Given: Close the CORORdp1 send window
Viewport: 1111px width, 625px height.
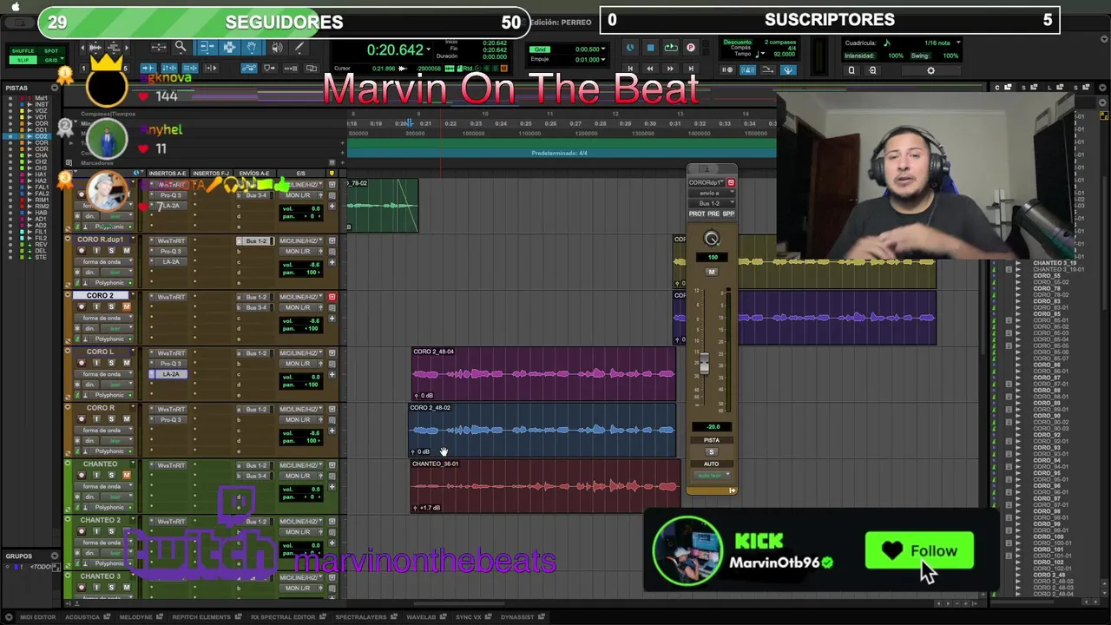Looking at the screenshot, I should pyautogui.click(x=731, y=182).
